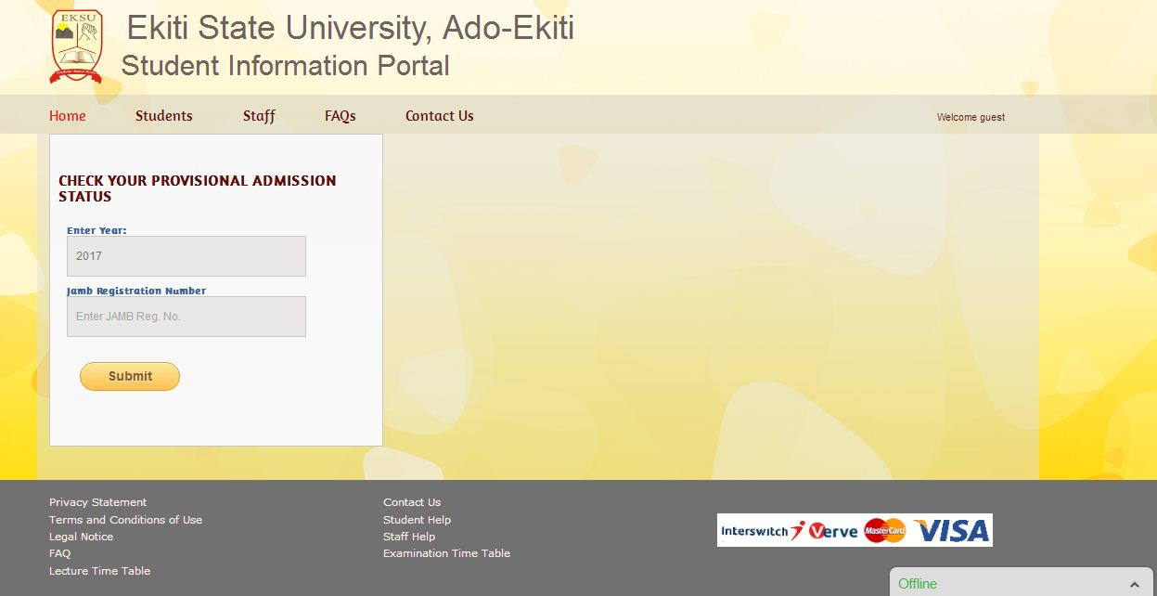Open Terms and Conditions of Use
Image resolution: width=1157 pixels, height=596 pixels.
point(125,520)
